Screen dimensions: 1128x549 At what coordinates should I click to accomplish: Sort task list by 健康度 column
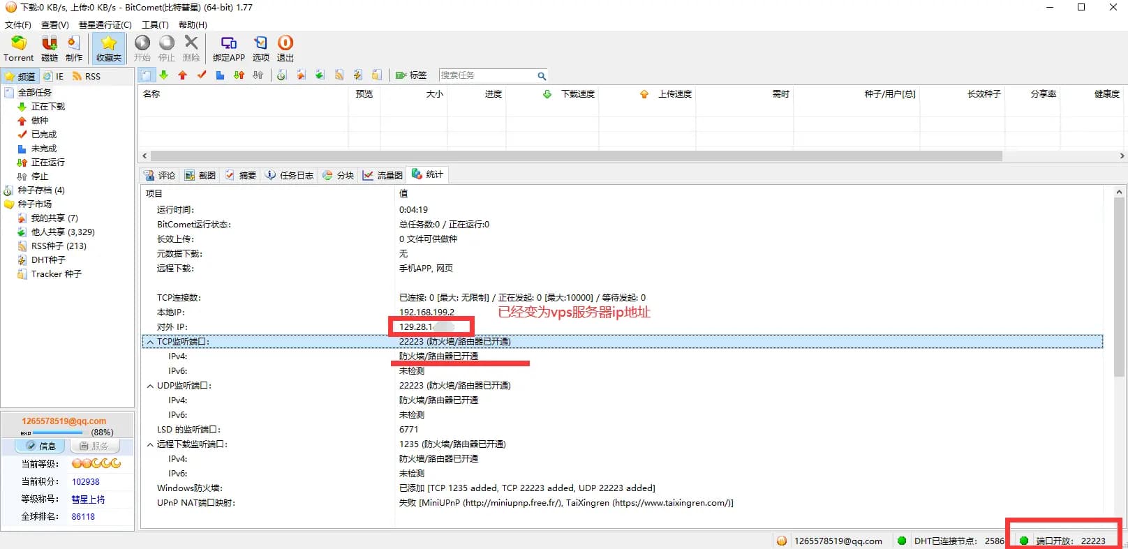pos(1092,94)
